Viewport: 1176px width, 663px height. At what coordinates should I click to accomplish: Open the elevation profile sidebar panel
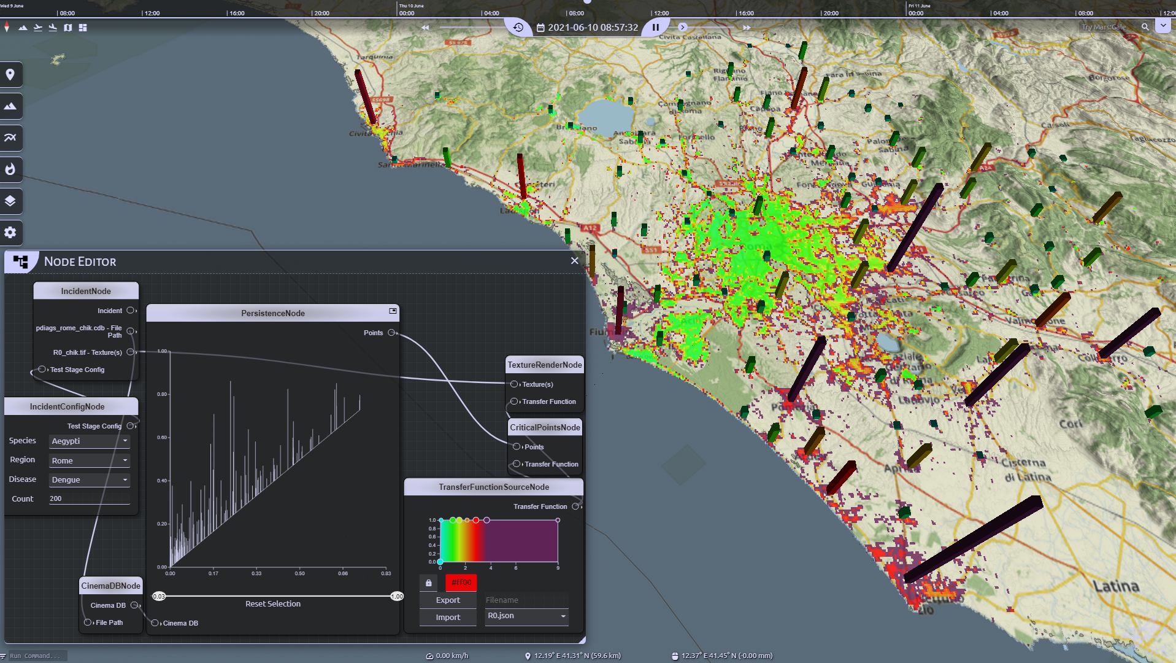pyautogui.click(x=10, y=138)
